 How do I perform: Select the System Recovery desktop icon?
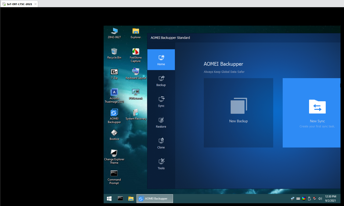coord(136,114)
